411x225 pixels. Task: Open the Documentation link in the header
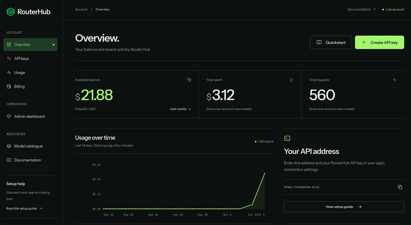[361, 10]
